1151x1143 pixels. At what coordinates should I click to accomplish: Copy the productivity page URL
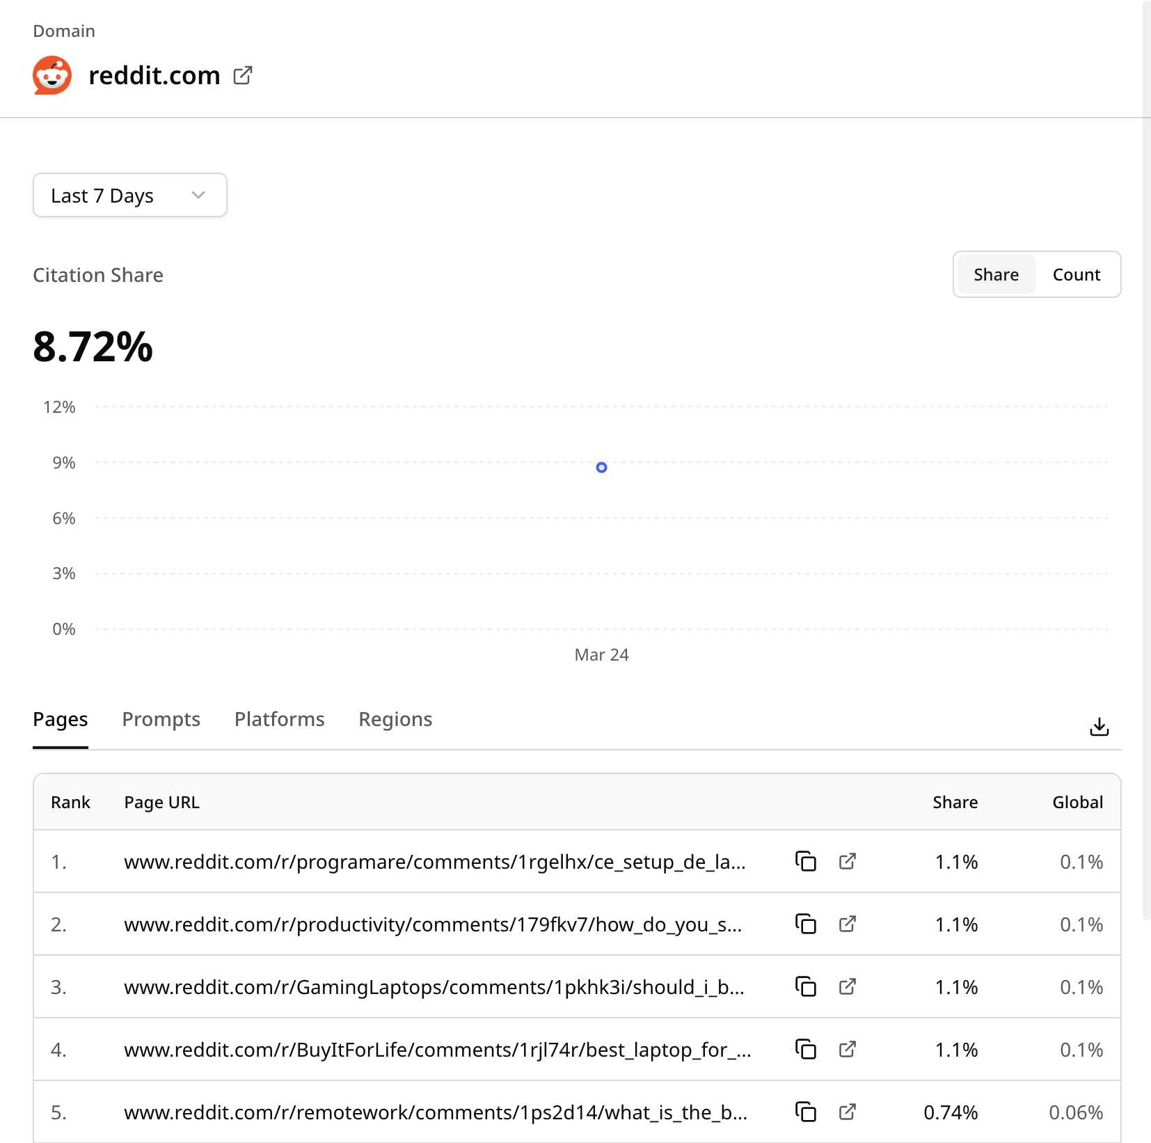[806, 924]
